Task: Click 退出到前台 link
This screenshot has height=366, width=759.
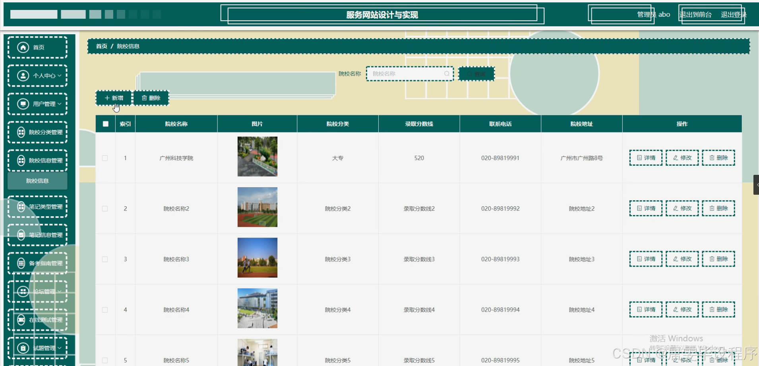Action: click(x=695, y=15)
